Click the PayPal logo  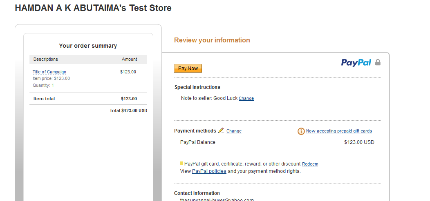[356, 63]
